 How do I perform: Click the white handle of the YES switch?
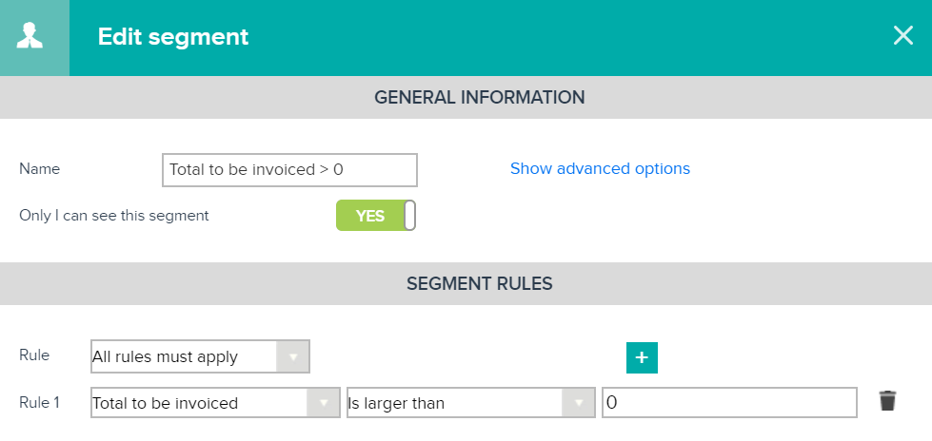coord(409,216)
